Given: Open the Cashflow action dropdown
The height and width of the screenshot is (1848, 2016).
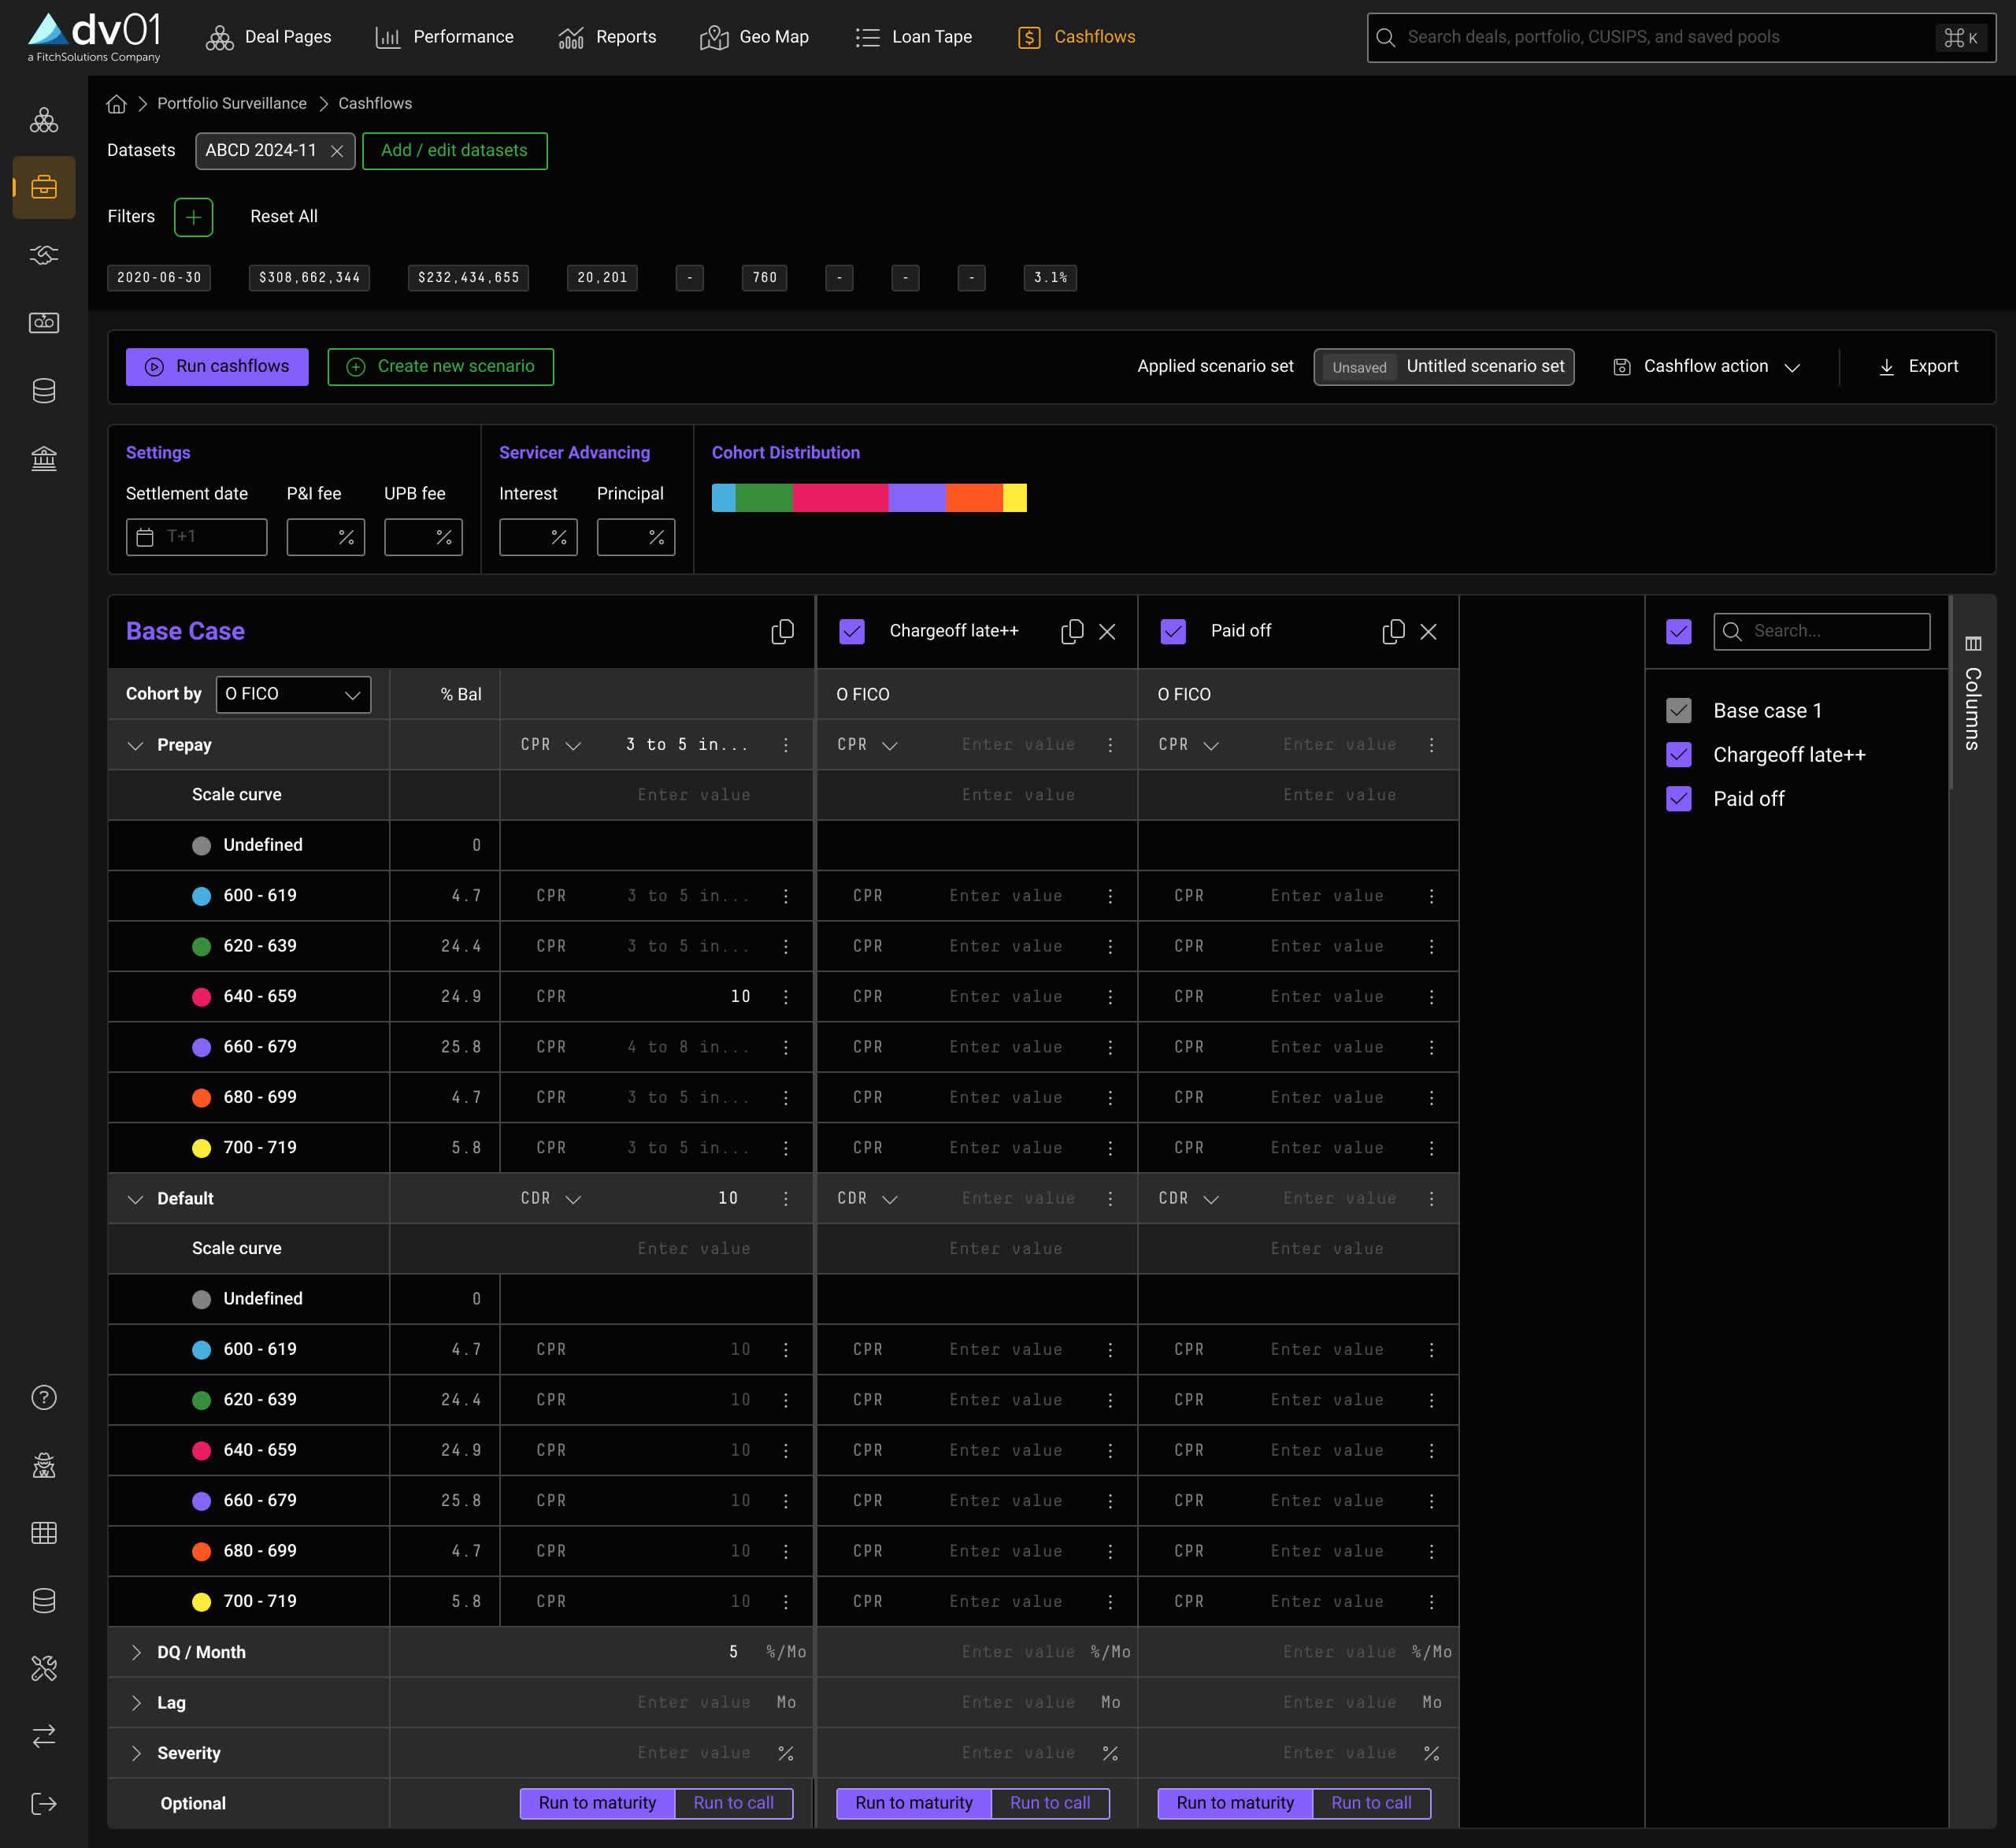Looking at the screenshot, I should point(1706,367).
